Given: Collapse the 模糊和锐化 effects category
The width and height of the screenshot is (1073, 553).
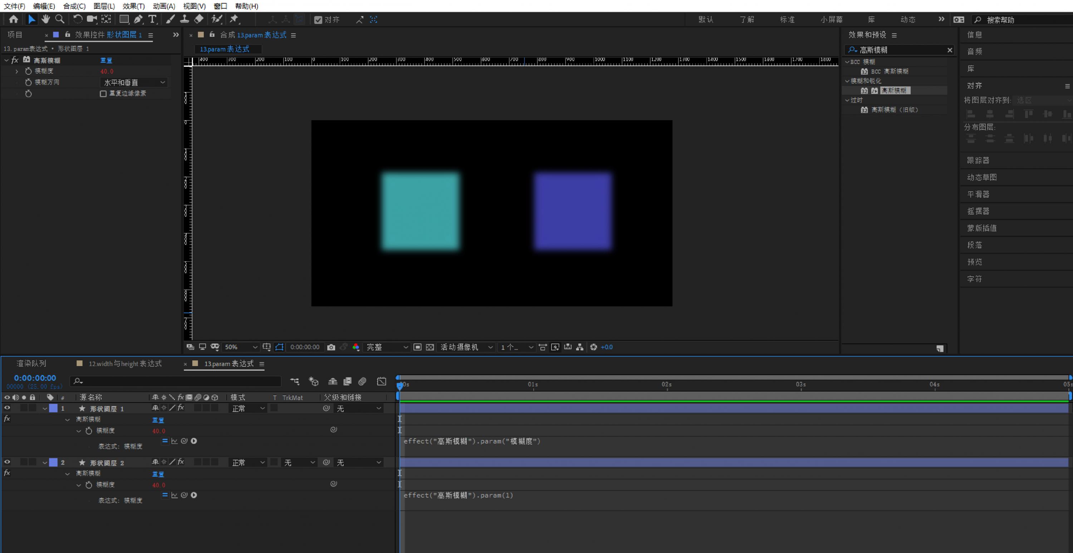Looking at the screenshot, I should (847, 81).
